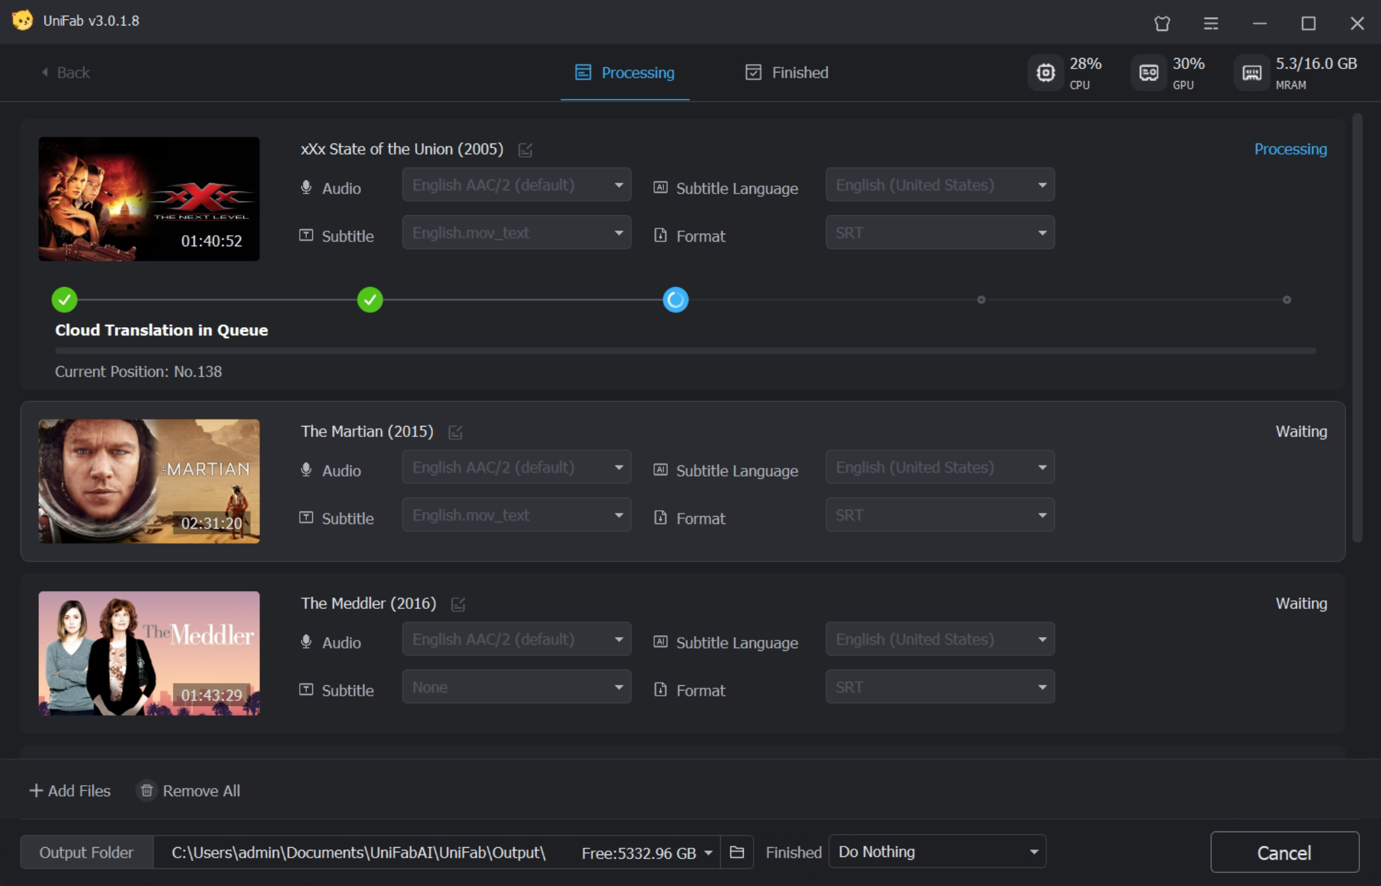This screenshot has width=1381, height=886.
Task: Click the MRAM memory icon
Action: point(1252,72)
